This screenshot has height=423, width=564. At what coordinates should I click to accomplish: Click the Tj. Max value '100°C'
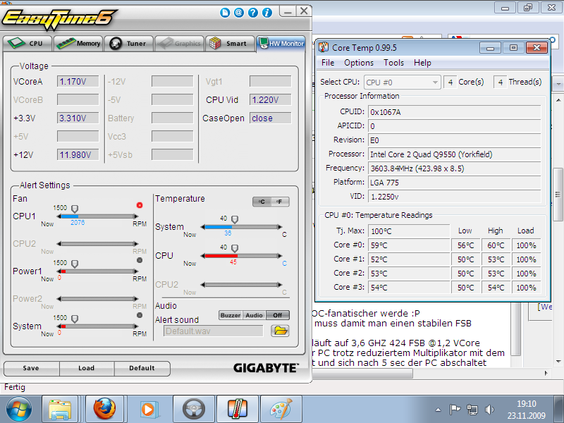tap(409, 231)
